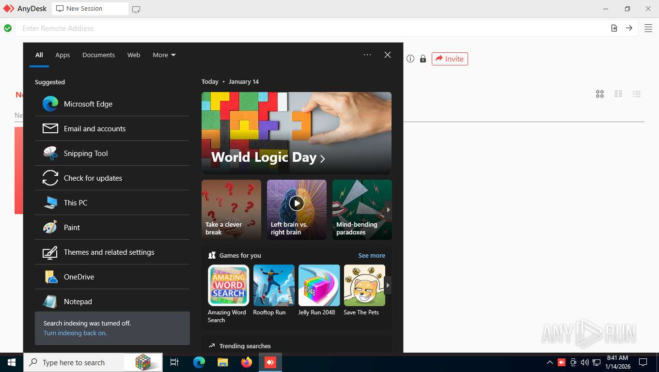659x372 pixels.
Task: Click the taskbar clock showing 8:41 AM
Action: [617, 362]
